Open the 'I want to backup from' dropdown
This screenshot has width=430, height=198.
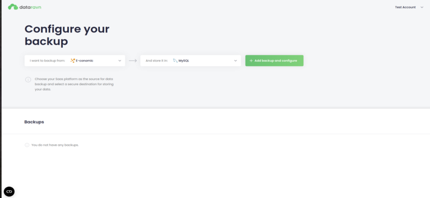pyautogui.click(x=74, y=61)
